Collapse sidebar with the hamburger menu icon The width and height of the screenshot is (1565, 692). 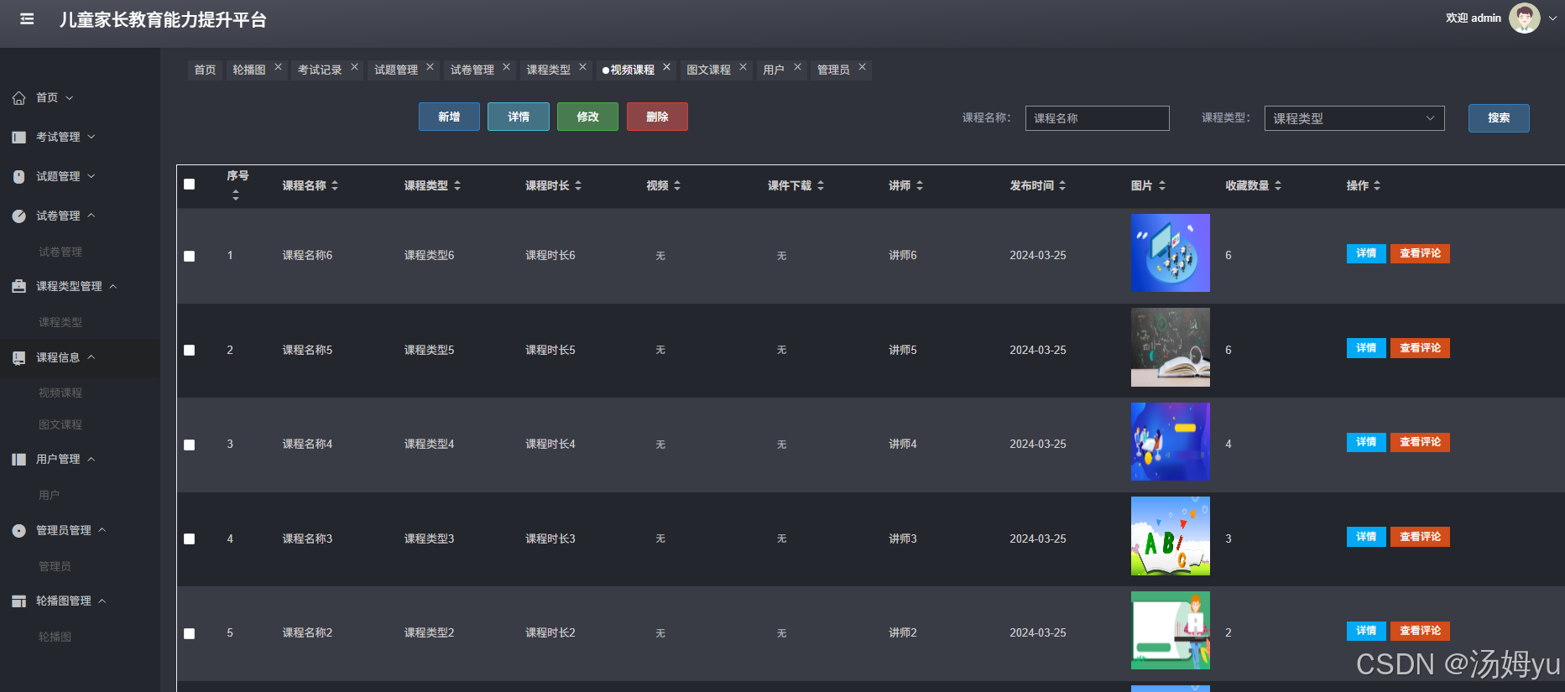pos(27,18)
